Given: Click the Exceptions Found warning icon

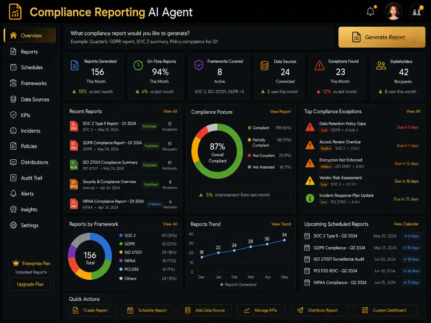Looking at the screenshot, I should pyautogui.click(x=319, y=65).
